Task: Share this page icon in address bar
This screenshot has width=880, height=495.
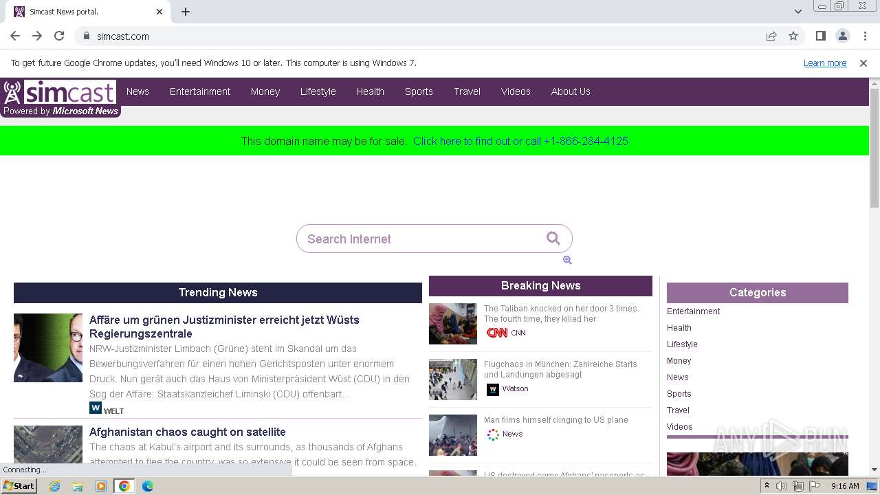Action: coord(771,36)
